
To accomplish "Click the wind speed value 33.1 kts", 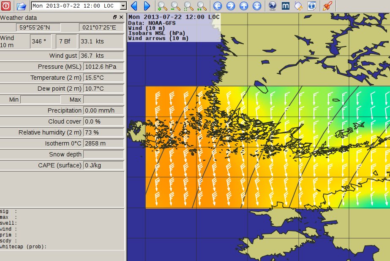I will coord(101,41).
